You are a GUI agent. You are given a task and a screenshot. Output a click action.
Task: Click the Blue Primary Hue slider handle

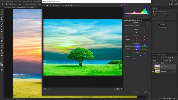(x=140, y=55)
